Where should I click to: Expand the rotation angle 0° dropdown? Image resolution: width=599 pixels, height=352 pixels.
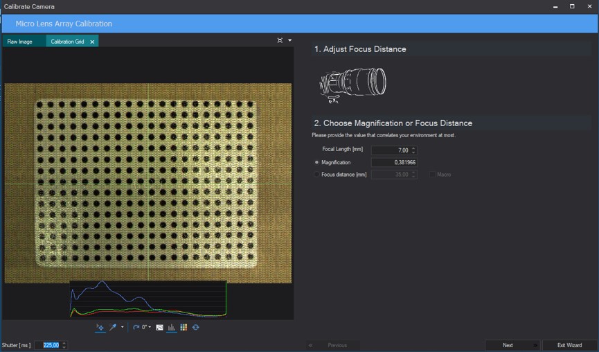(x=150, y=327)
